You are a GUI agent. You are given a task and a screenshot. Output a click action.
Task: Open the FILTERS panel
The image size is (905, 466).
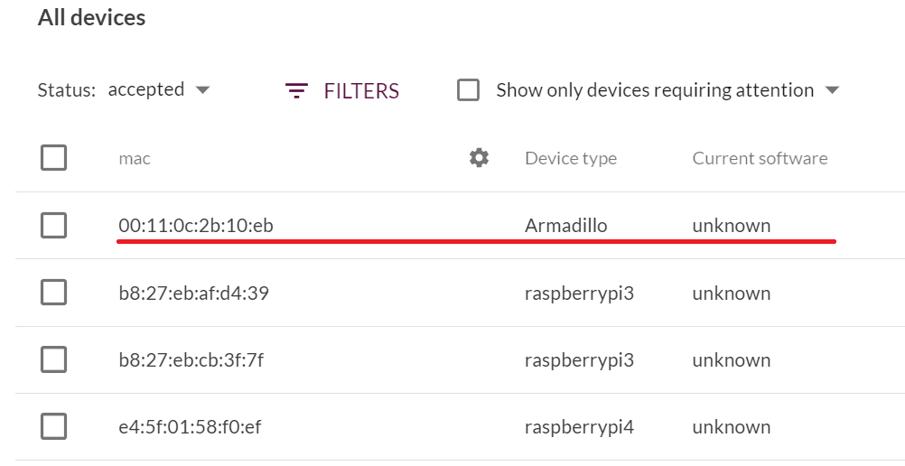(x=342, y=91)
